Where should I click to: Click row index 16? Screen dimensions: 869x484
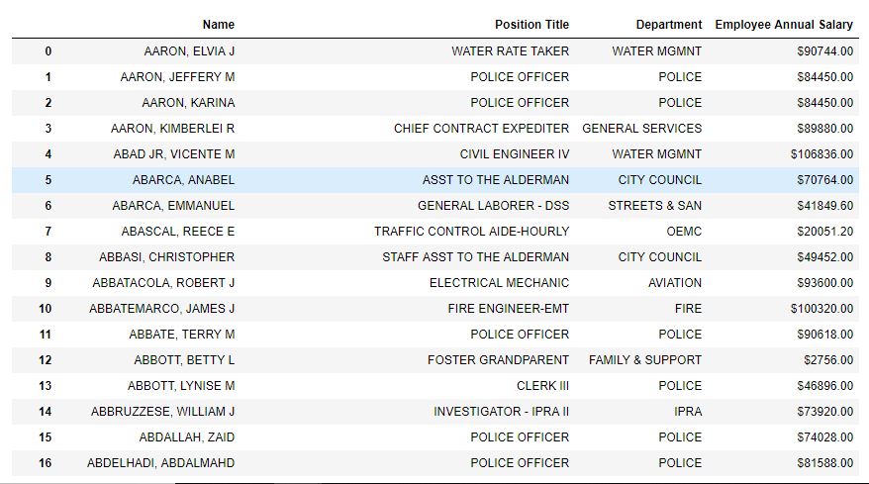(x=46, y=463)
